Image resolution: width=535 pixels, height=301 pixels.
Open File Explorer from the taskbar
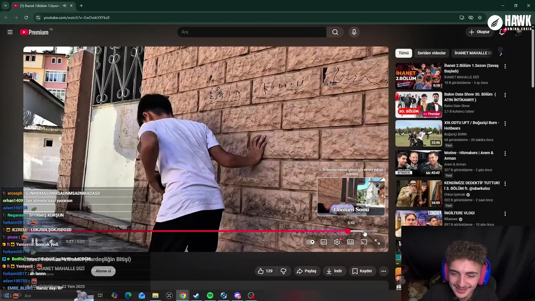(x=155, y=296)
